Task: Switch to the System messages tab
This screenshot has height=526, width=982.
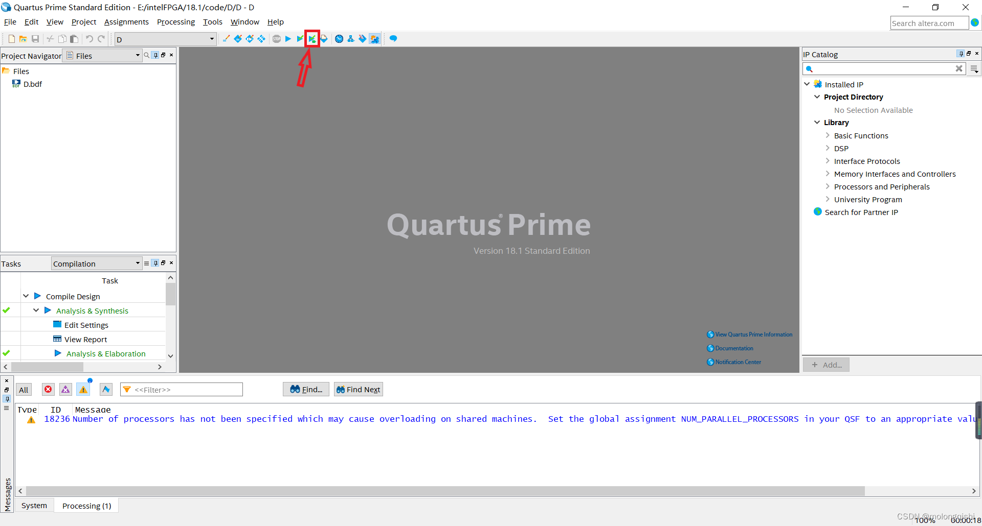Action: point(34,505)
